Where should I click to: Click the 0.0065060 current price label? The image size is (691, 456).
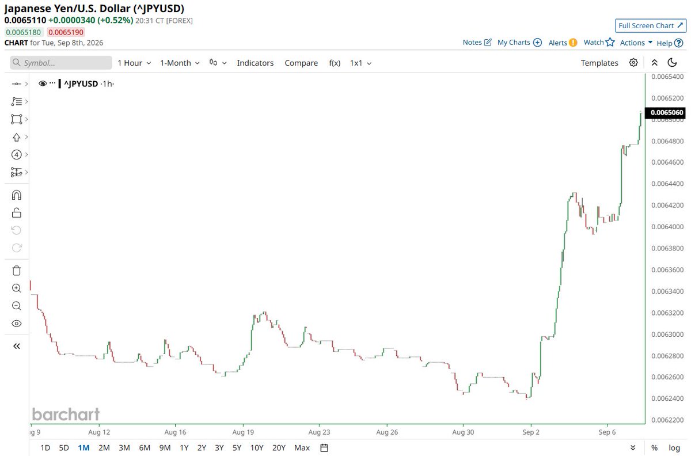[x=666, y=113]
